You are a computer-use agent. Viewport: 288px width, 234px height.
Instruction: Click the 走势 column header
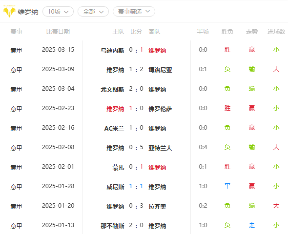251,32
